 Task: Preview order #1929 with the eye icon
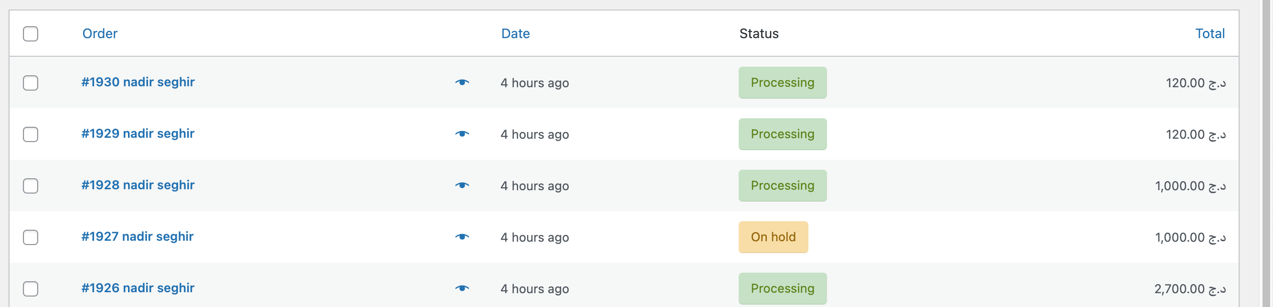(x=463, y=134)
